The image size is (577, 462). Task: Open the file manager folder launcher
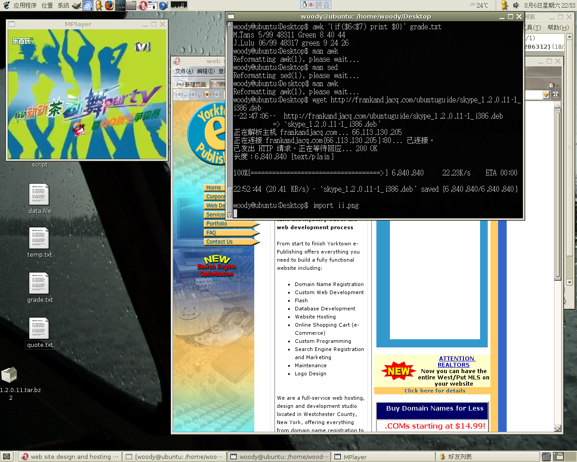pos(131,5)
